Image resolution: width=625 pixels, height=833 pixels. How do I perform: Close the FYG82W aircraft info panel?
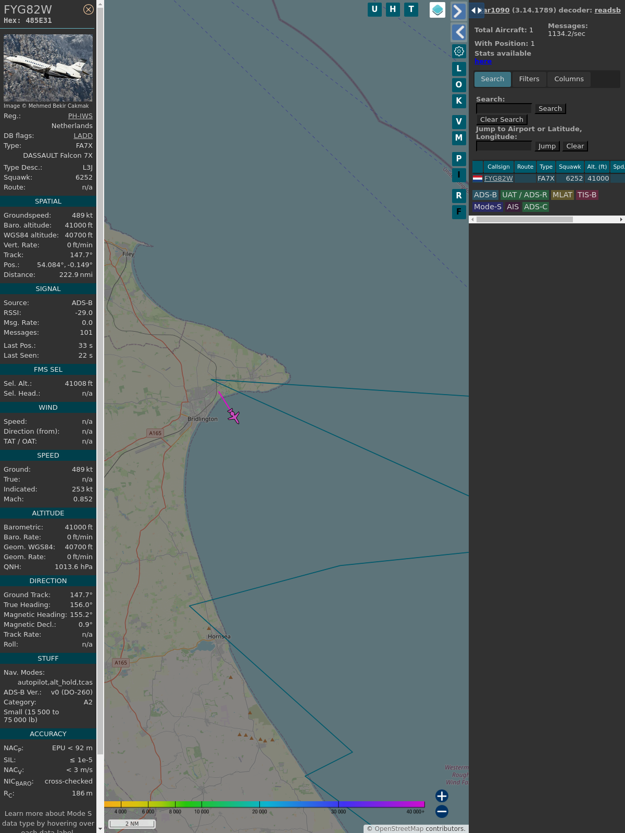[x=89, y=9]
